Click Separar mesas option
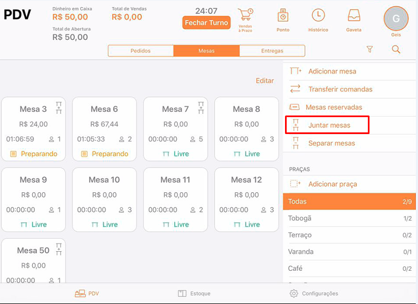This screenshot has width=418, height=304. [x=332, y=143]
